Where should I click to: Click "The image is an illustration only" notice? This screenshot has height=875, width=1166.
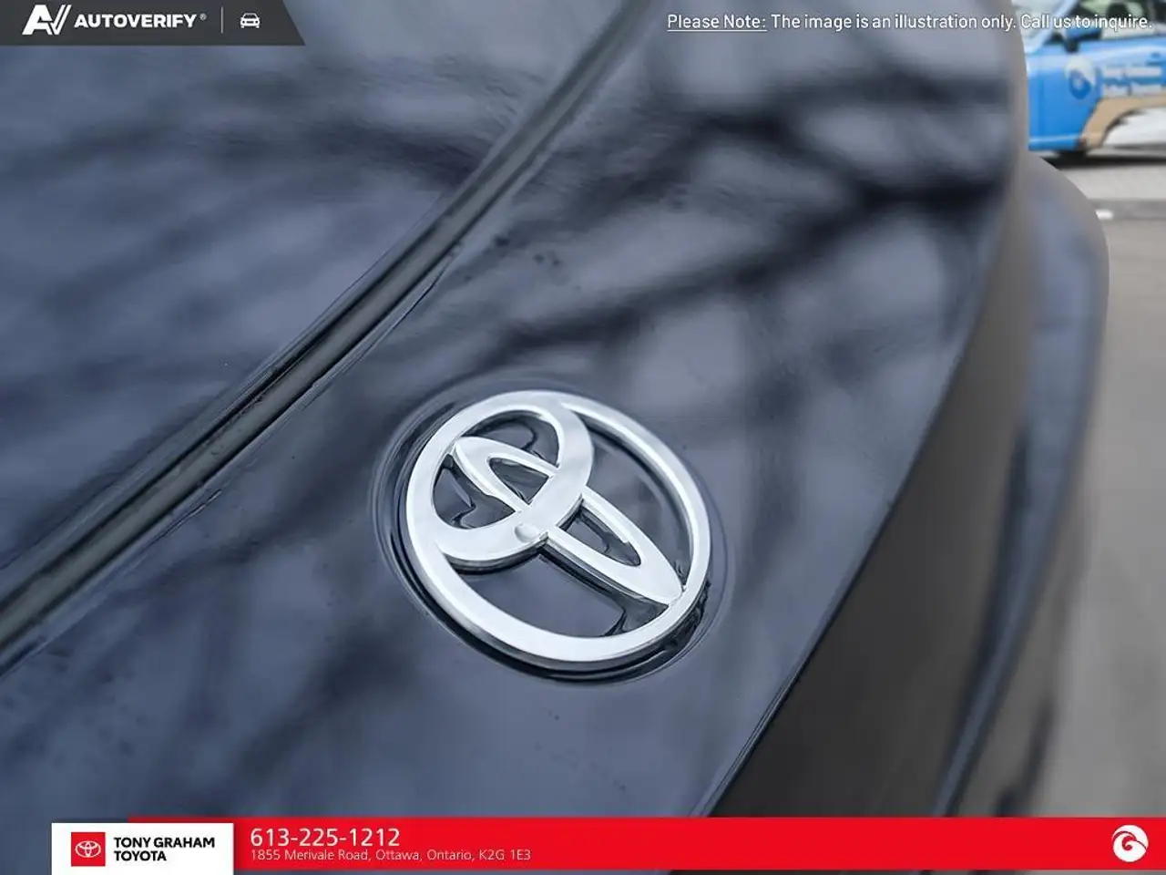click(893, 21)
